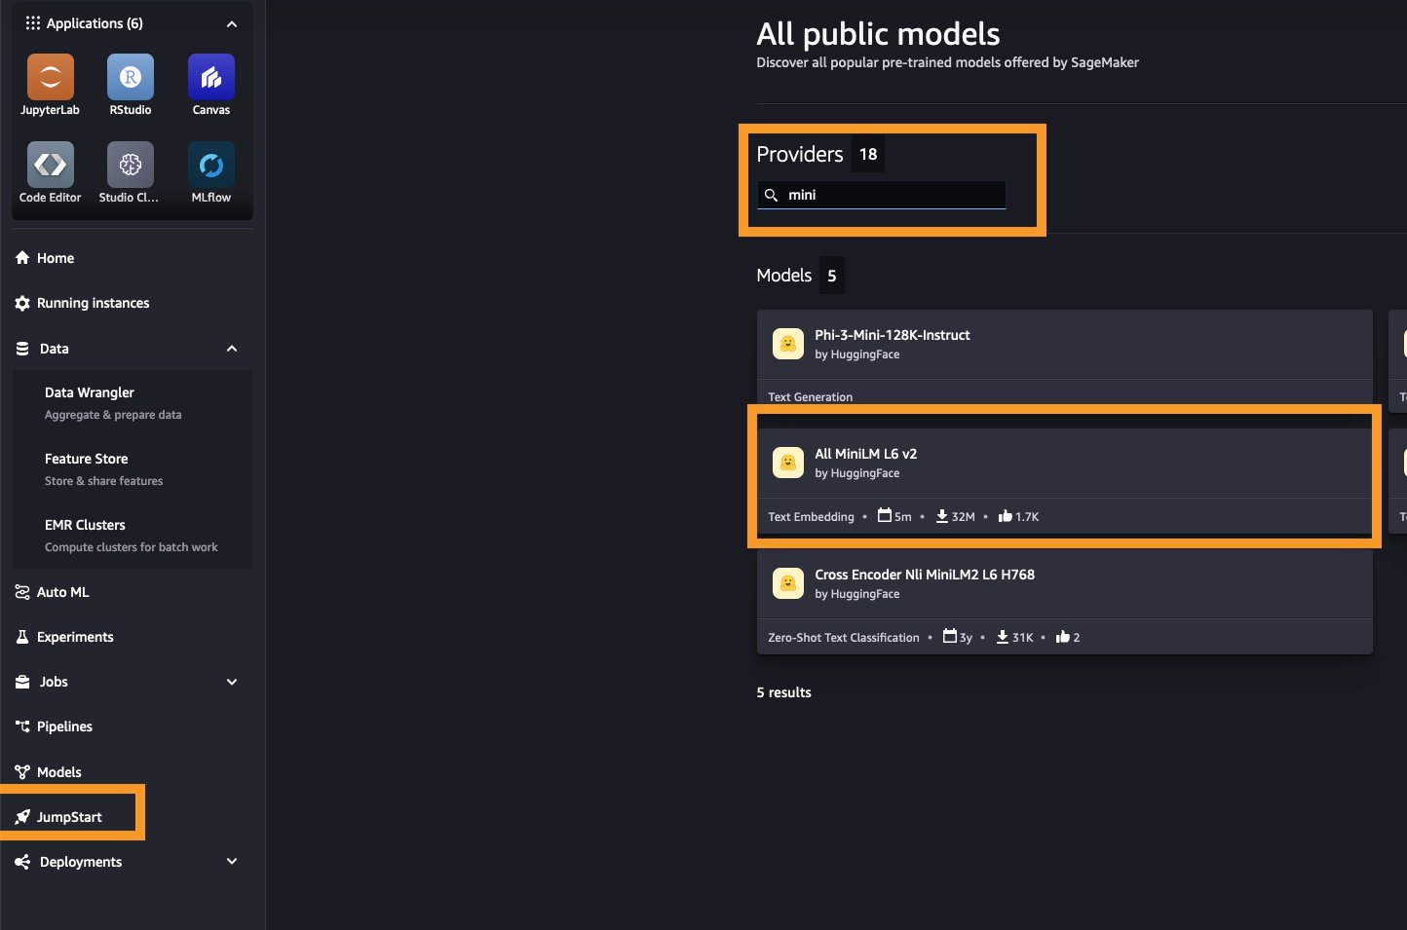1407x930 pixels.
Task: Open the Phi-3-Mini-128K-Instruct model card
Action: (1065, 357)
